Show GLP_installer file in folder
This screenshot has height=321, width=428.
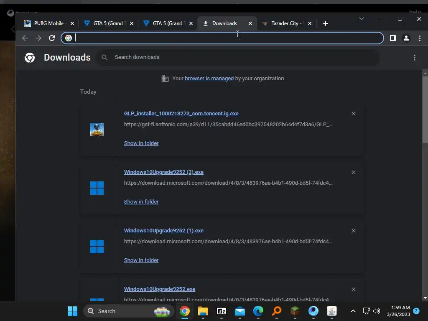(141, 143)
